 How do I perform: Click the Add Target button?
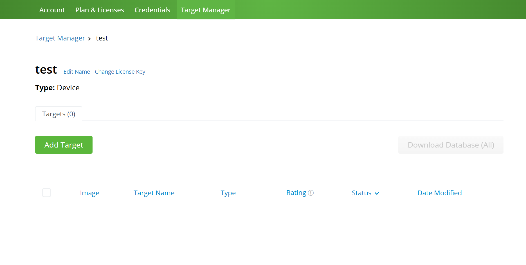pyautogui.click(x=64, y=145)
